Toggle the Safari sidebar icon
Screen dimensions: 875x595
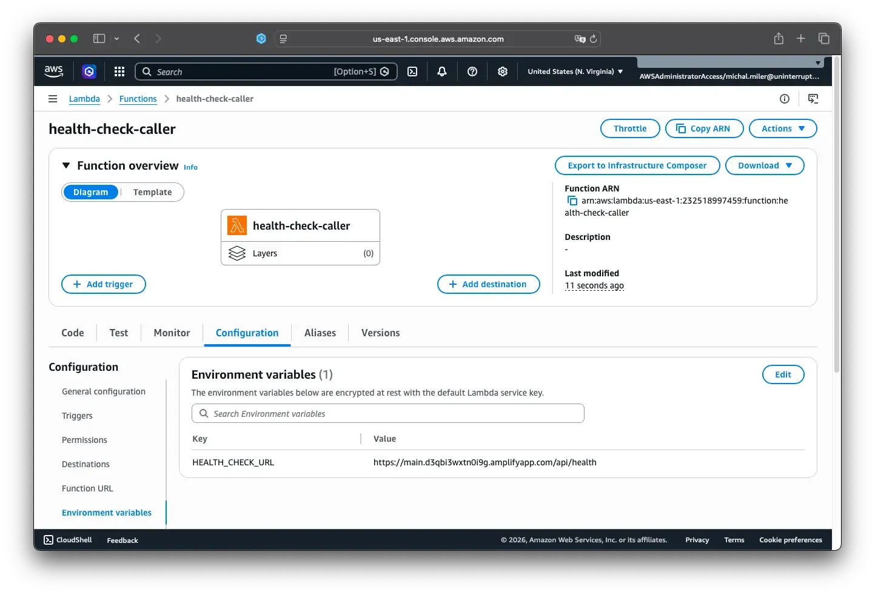click(x=99, y=39)
